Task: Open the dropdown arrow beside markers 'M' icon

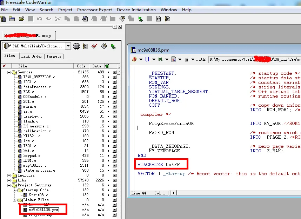Action: coord(167,59)
